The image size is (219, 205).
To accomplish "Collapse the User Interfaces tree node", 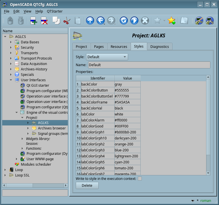I will point(11,80).
